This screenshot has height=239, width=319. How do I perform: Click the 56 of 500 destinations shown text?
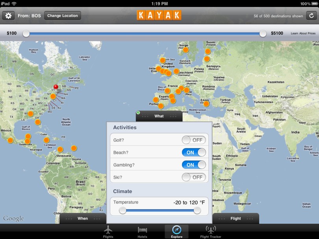tap(278, 16)
